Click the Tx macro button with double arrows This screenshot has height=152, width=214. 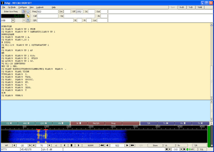click(x=166, y=123)
